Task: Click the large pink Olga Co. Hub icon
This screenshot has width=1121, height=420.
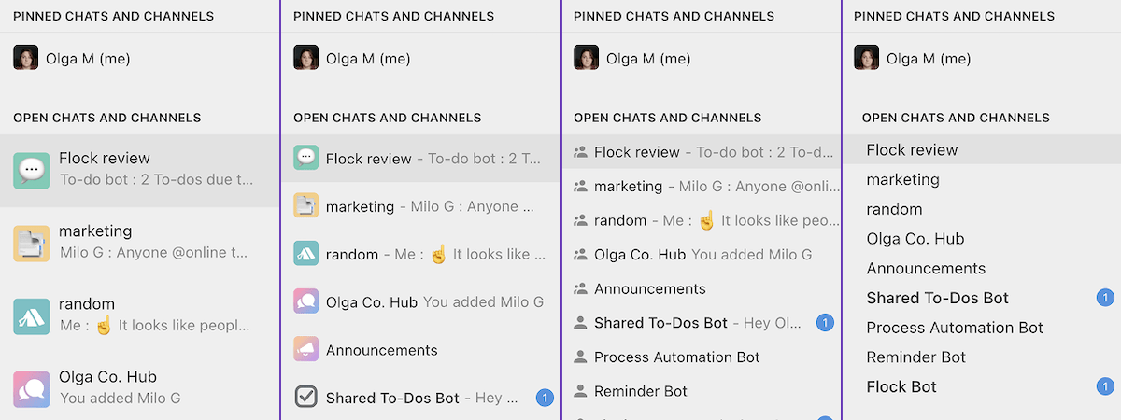Action: [x=31, y=389]
